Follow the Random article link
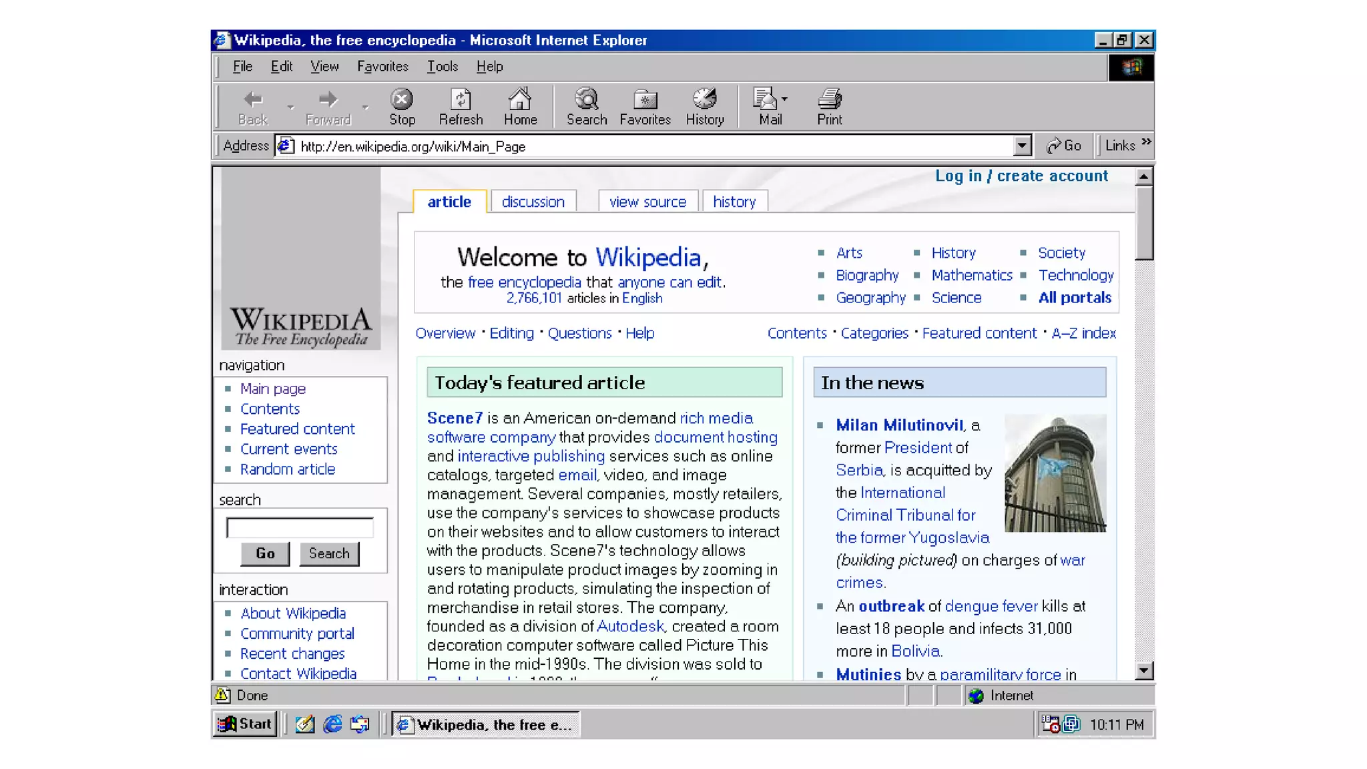The height and width of the screenshot is (769, 1367). pyautogui.click(x=287, y=469)
